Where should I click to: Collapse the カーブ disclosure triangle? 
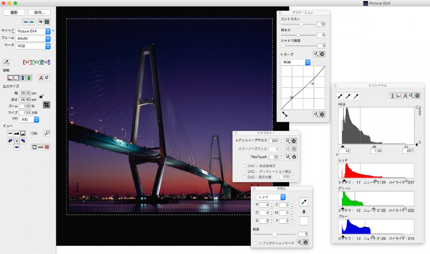(281, 54)
